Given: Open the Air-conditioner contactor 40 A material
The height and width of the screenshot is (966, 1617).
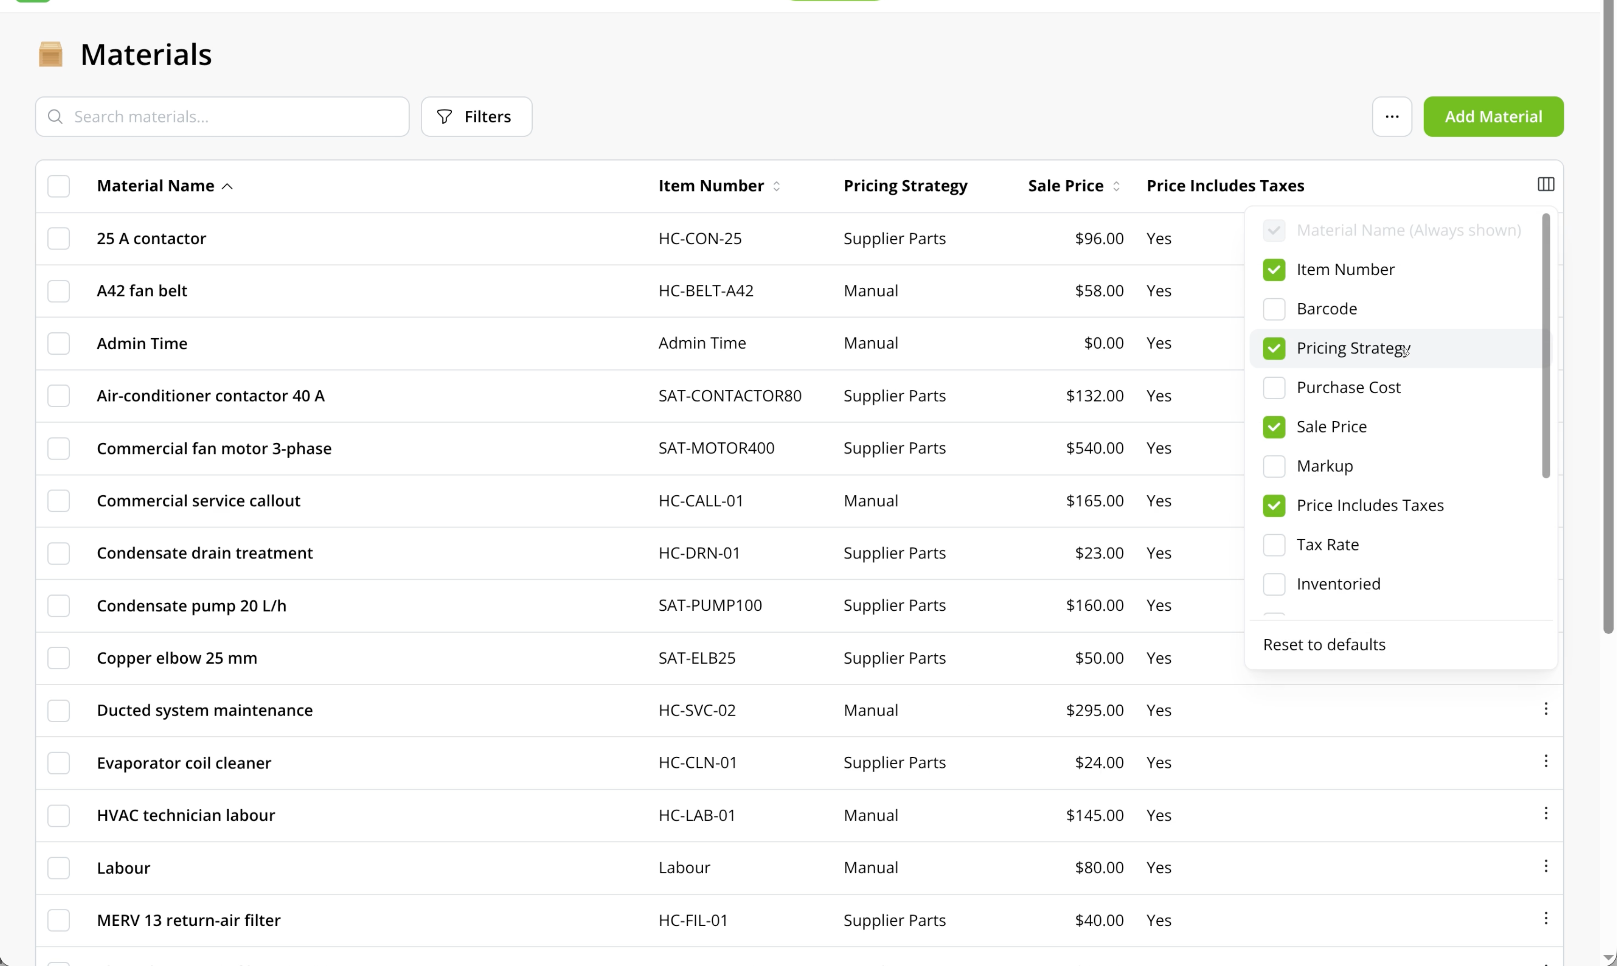Looking at the screenshot, I should (211, 396).
